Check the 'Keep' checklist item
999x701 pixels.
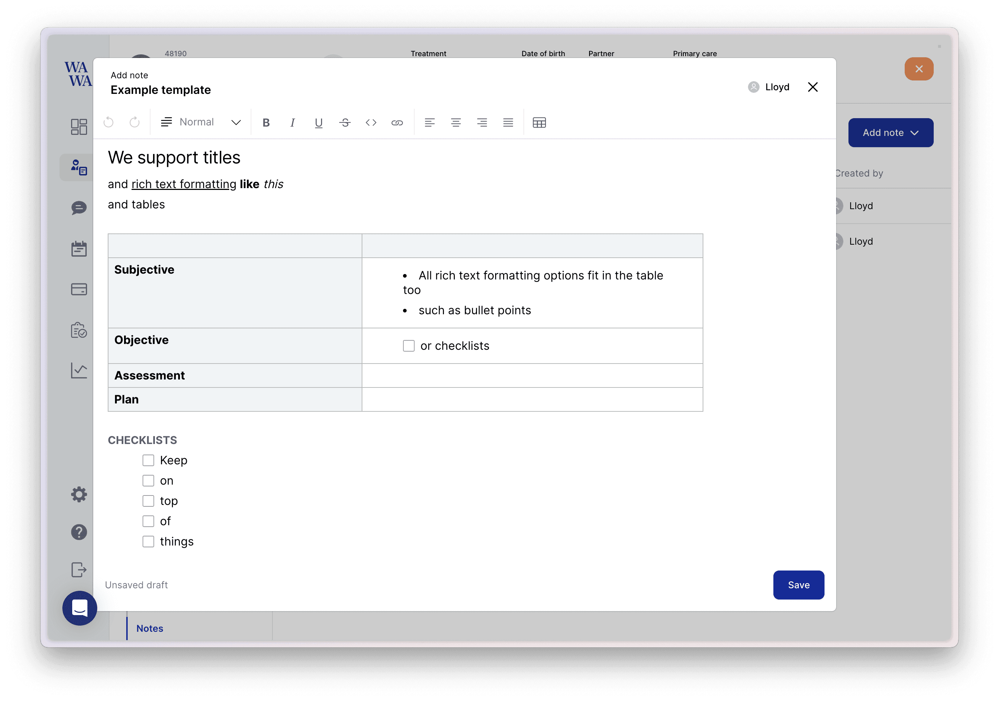[148, 460]
